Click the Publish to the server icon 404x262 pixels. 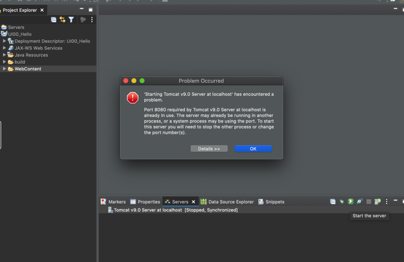click(378, 201)
